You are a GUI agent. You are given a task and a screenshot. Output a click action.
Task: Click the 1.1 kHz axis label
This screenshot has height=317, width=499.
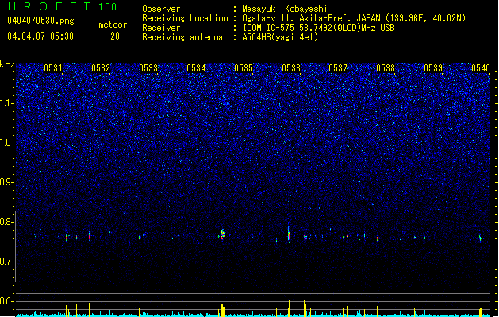click(7, 103)
